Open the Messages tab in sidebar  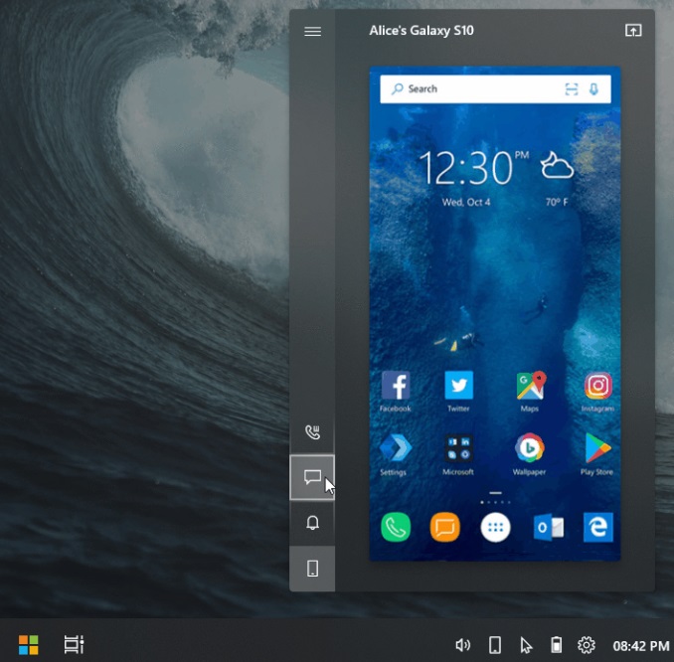(x=312, y=477)
